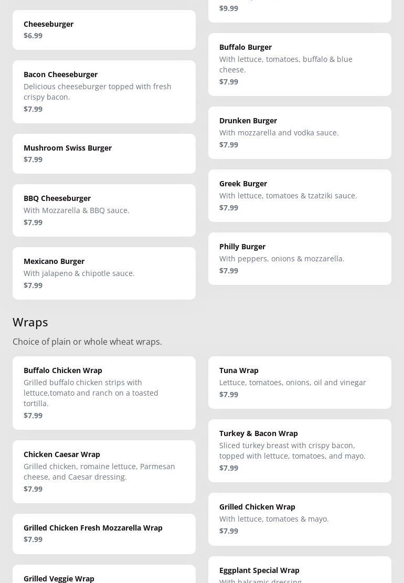Select the Bacon Cheeseburger card

click(104, 91)
